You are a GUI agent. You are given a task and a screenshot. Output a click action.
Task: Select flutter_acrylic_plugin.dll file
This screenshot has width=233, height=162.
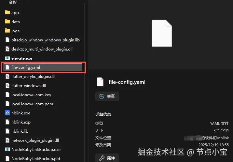pos(30,76)
